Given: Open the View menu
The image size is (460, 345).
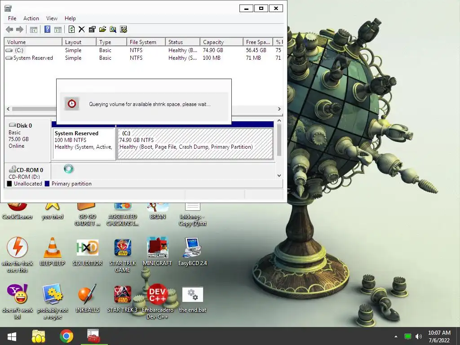Looking at the screenshot, I should coord(52,18).
